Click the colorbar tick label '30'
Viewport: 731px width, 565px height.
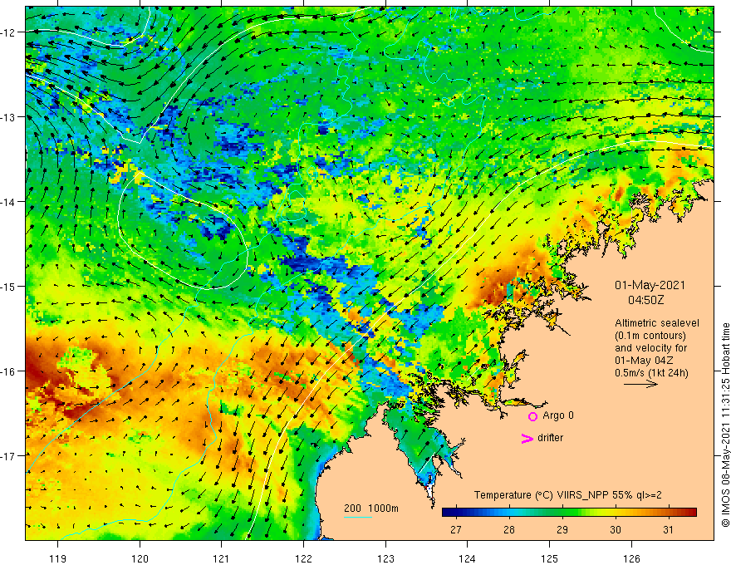tap(616, 529)
